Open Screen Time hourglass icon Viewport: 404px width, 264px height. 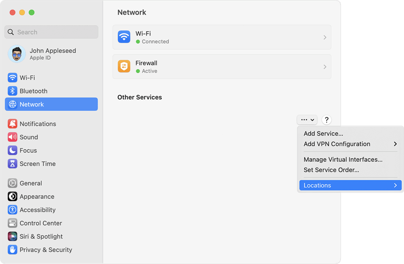point(12,164)
